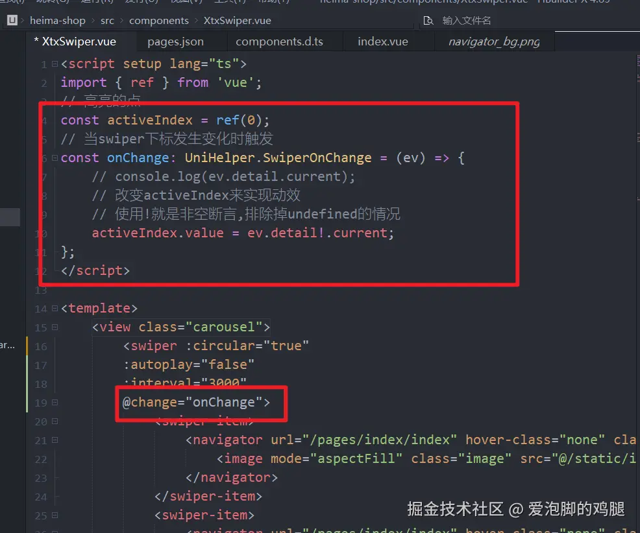Open heima-shop breadcrumb
The width and height of the screenshot is (640, 533).
click(58, 20)
